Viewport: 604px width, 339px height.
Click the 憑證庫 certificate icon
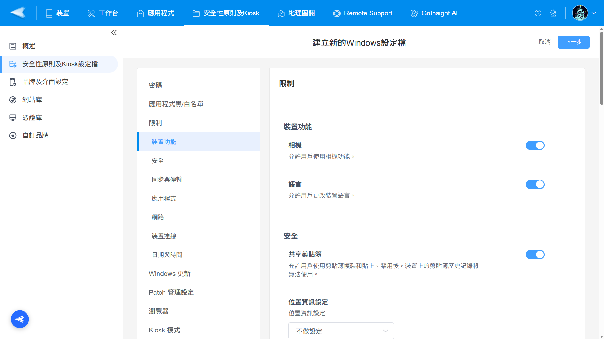[13, 118]
